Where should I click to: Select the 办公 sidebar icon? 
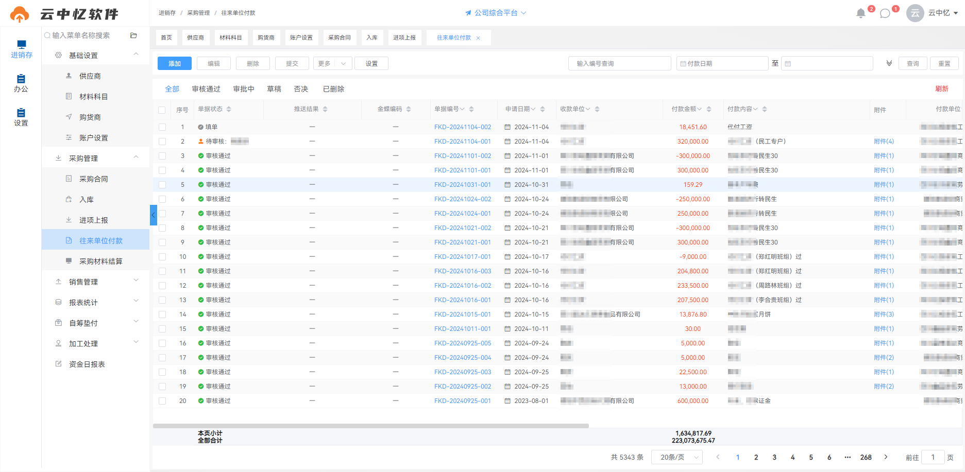pos(21,83)
